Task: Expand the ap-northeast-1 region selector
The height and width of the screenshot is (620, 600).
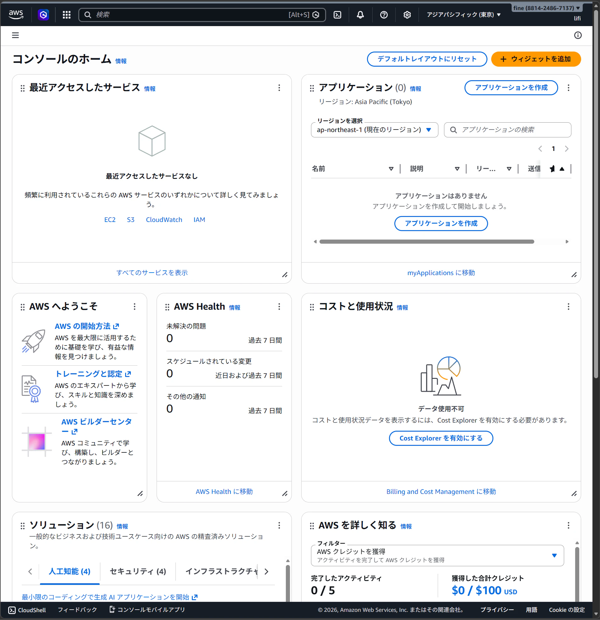Action: pos(374,130)
